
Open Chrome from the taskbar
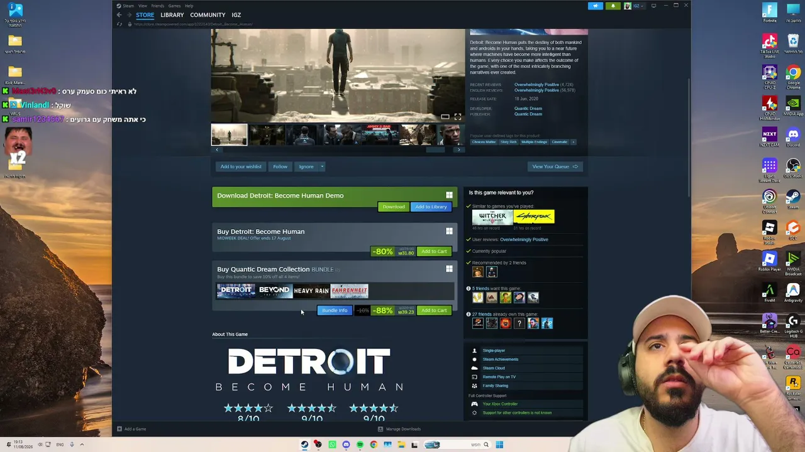[374, 444]
